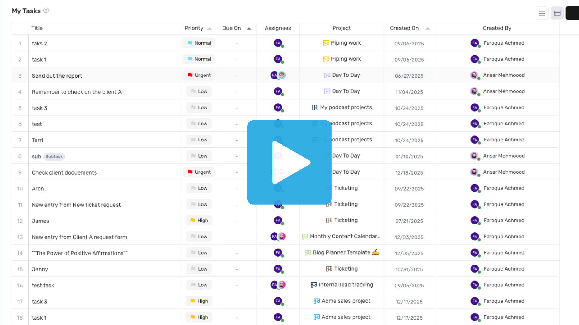Switch to table view icon
Viewport: 579px width, 325px height.
coord(557,13)
